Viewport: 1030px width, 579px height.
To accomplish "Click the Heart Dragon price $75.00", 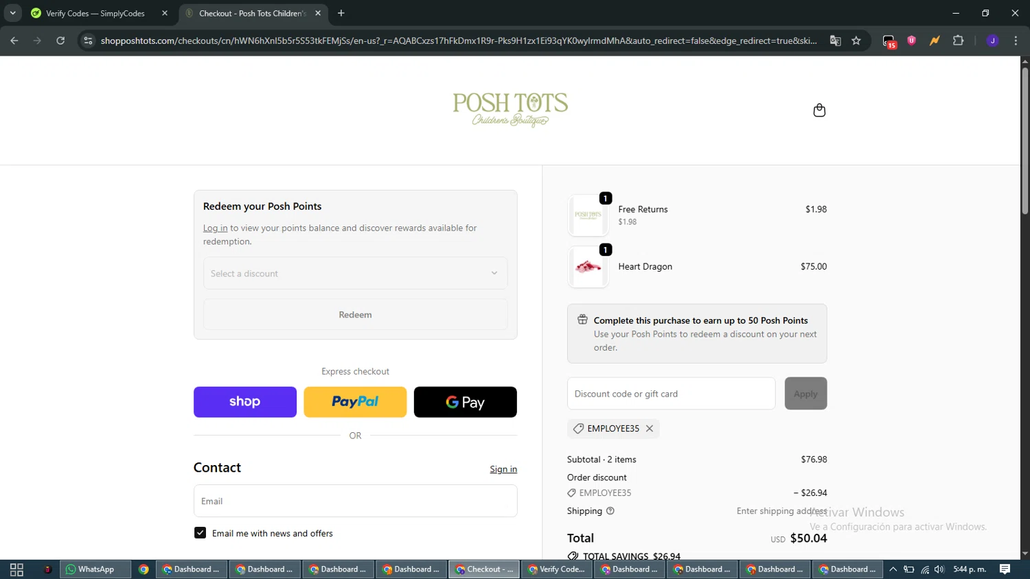I will (814, 267).
